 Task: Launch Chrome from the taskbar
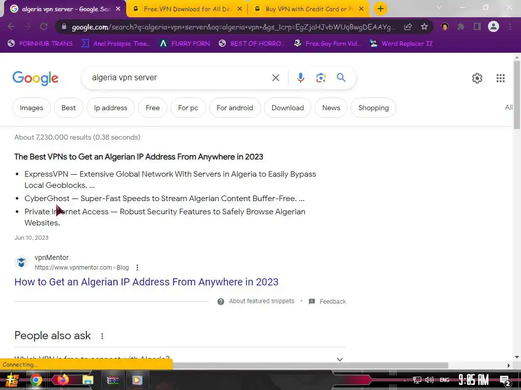pyautogui.click(x=36, y=380)
